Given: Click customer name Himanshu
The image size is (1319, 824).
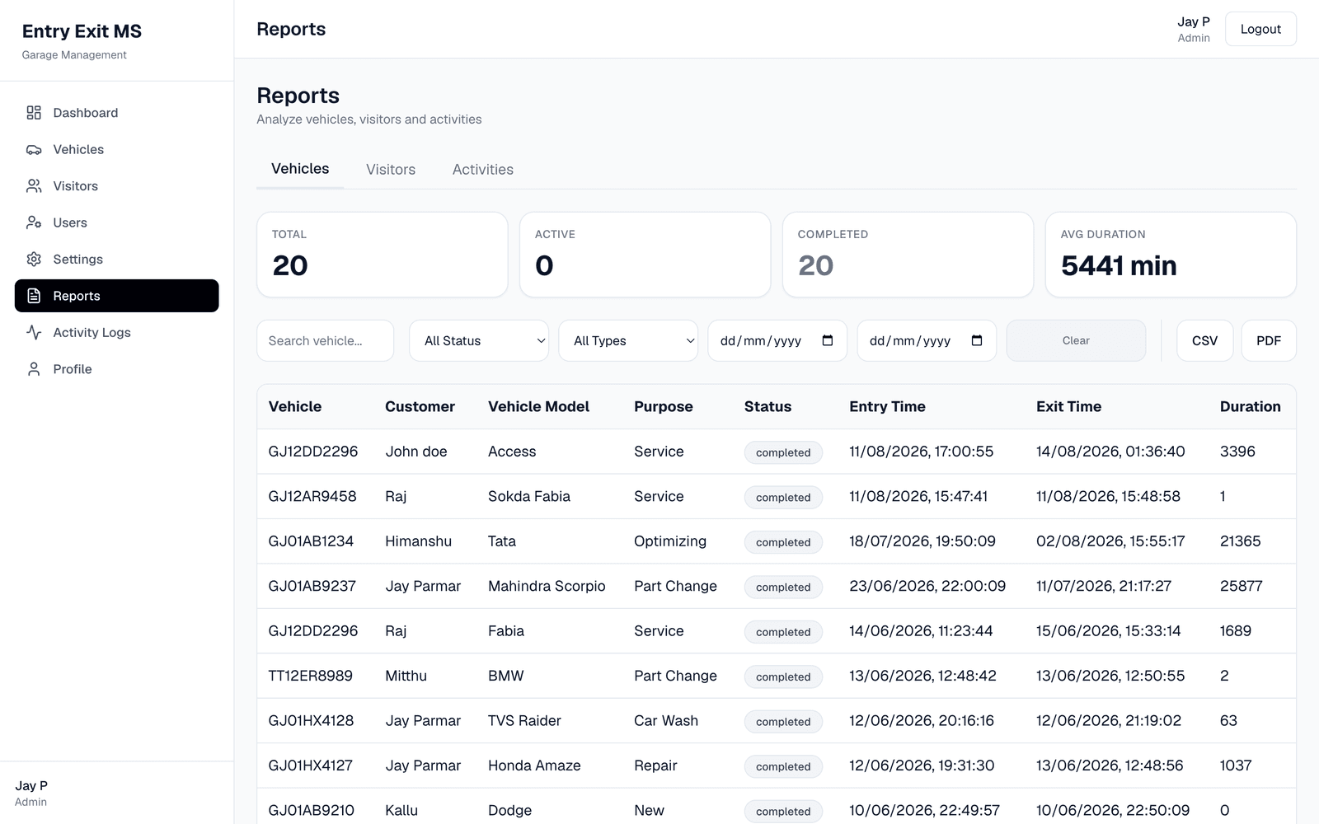Looking at the screenshot, I should click(x=418, y=541).
